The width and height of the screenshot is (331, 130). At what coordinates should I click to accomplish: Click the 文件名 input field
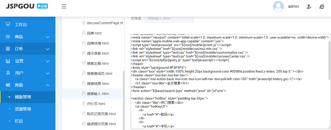tap(169, 18)
